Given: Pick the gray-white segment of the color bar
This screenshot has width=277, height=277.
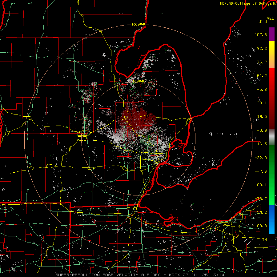Looking at the screenshot, I should pos(272,136).
